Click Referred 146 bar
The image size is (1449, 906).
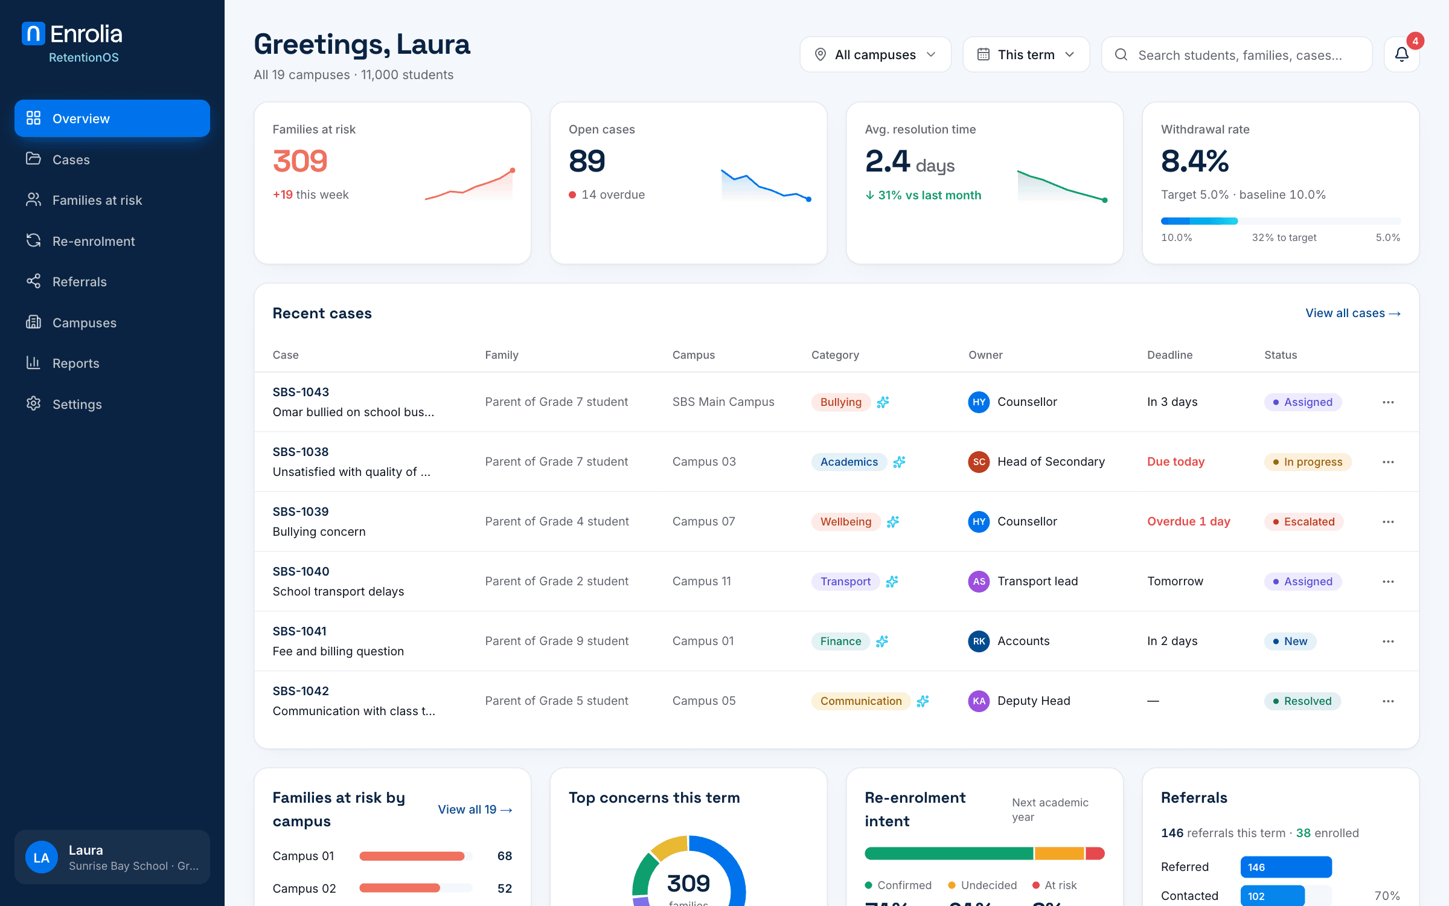pyautogui.click(x=1286, y=867)
